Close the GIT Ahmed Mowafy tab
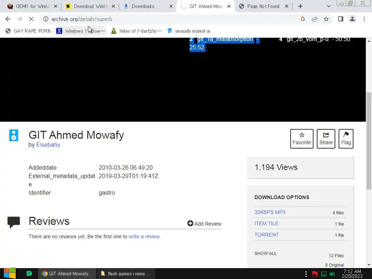The image size is (372, 279). (x=229, y=7)
